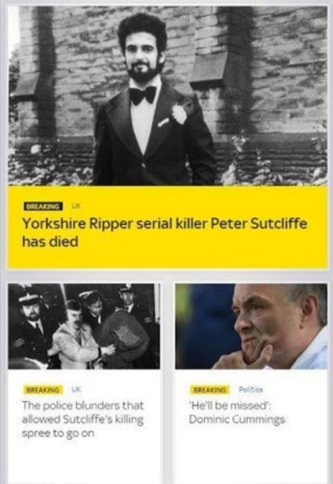Click the 'has died' text in yellow banner
Screen dimensions: 333x484
click(x=50, y=242)
